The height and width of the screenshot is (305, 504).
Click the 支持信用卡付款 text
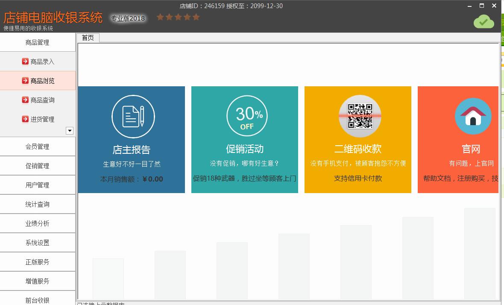tap(358, 179)
